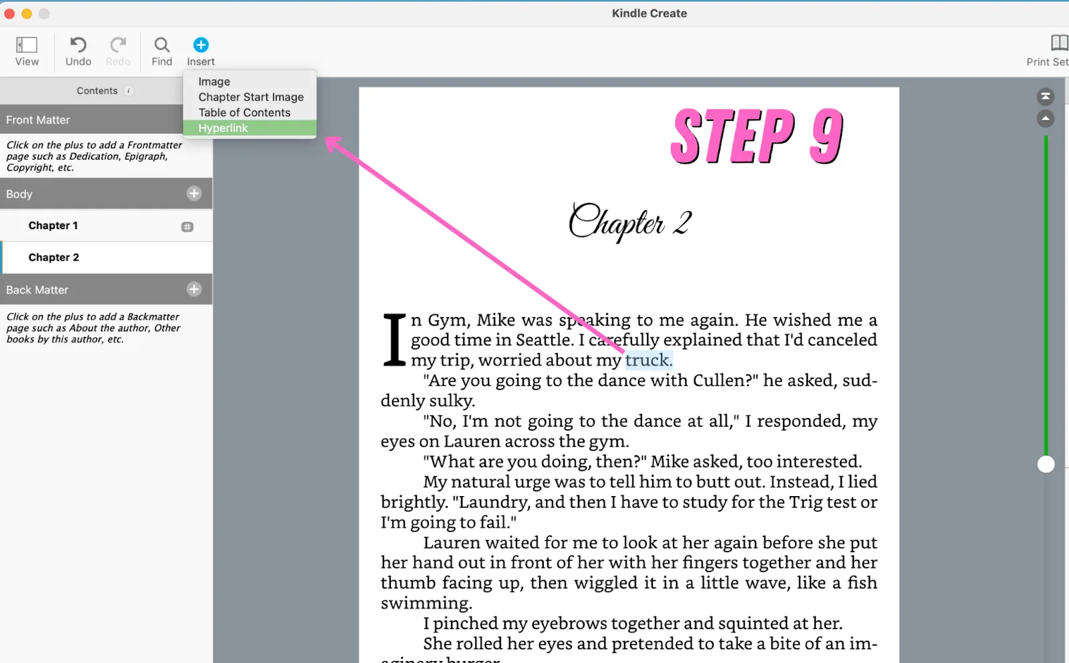
Task: Add a Body section with plus
Action: point(194,194)
